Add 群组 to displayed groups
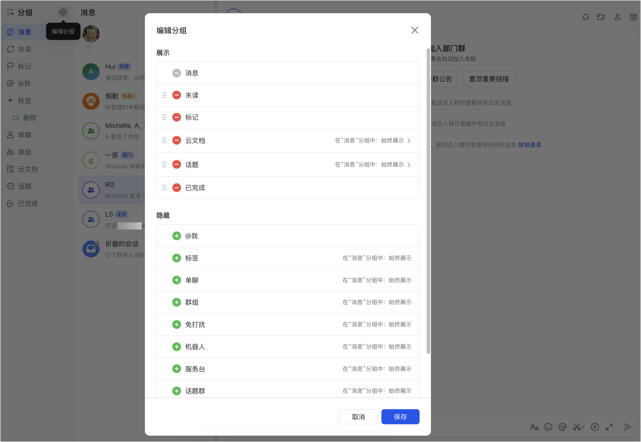641x442 pixels. coord(176,302)
